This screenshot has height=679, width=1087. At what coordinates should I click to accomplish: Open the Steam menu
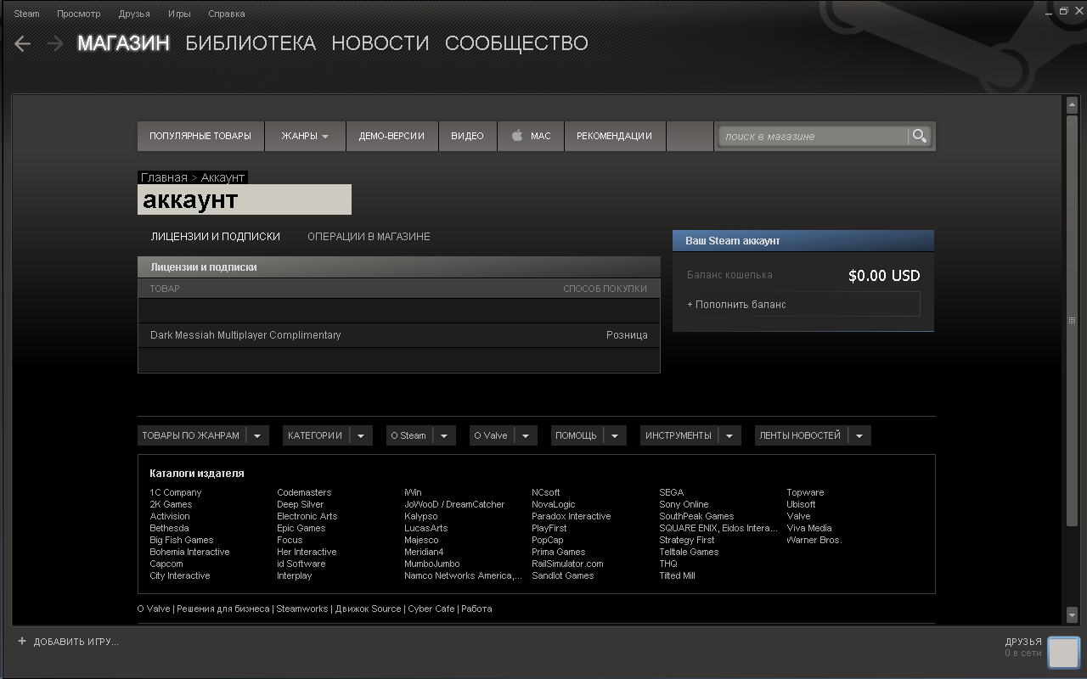pos(26,14)
